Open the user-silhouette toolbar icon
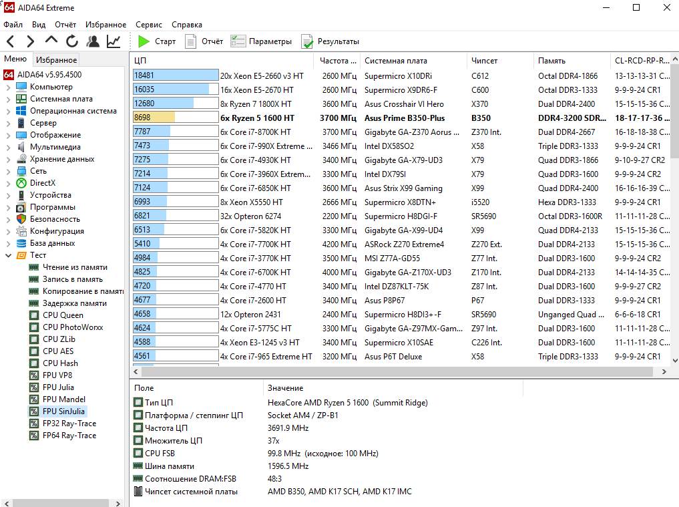The height and width of the screenshot is (507, 679). point(93,41)
